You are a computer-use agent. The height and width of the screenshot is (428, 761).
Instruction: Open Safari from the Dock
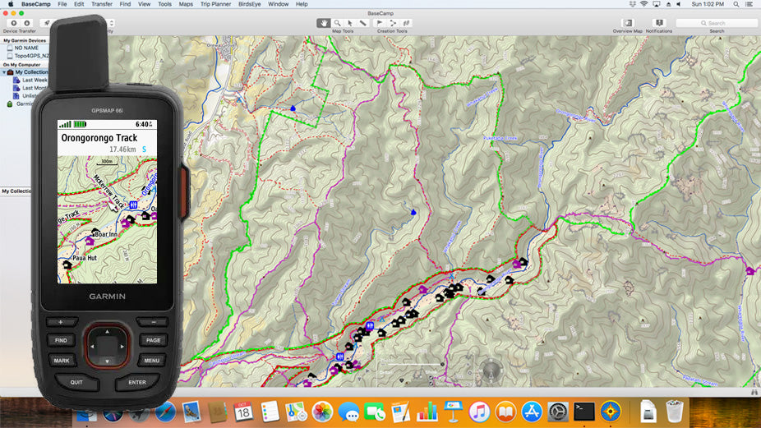pos(165,412)
